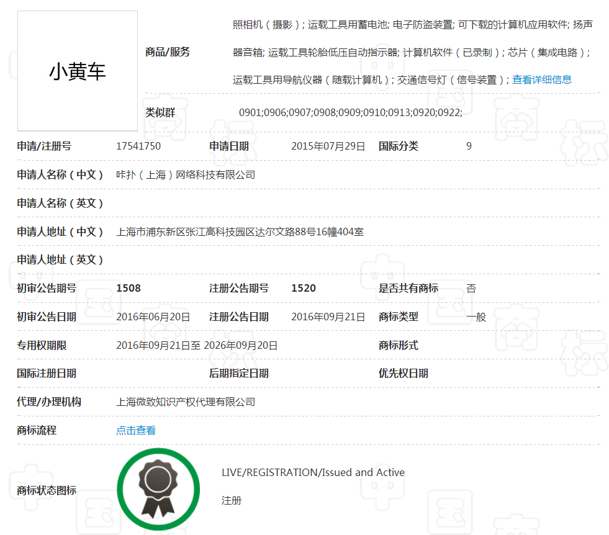Select the 小黄车 trademark image
609x535 pixels.
pos(77,70)
